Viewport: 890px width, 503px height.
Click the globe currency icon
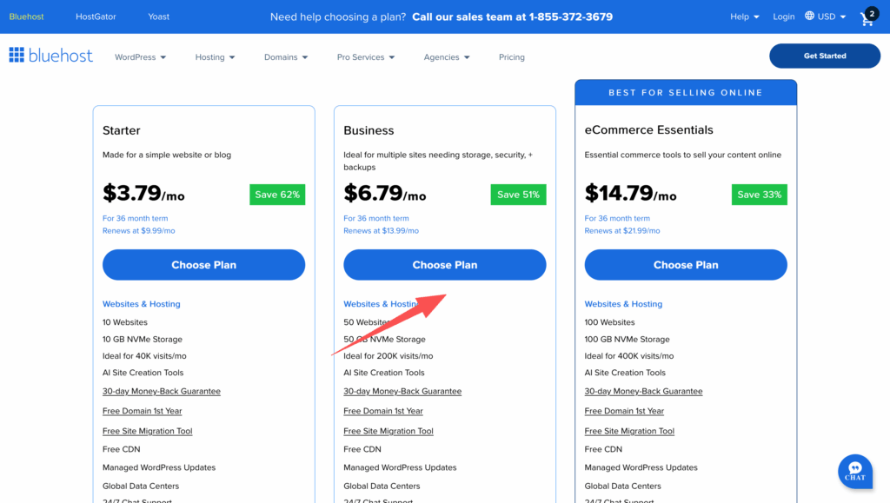pyautogui.click(x=810, y=17)
